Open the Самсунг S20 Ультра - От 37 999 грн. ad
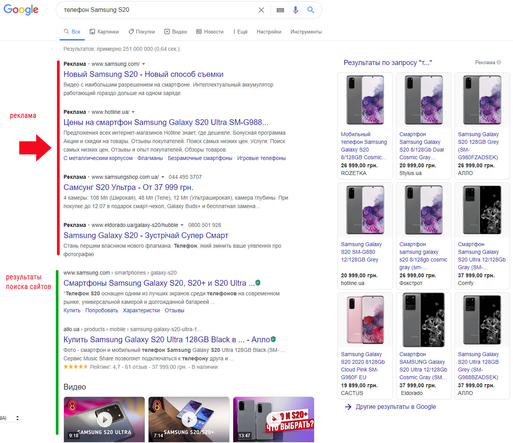Viewport: 513px width, 443px height. coord(128,187)
